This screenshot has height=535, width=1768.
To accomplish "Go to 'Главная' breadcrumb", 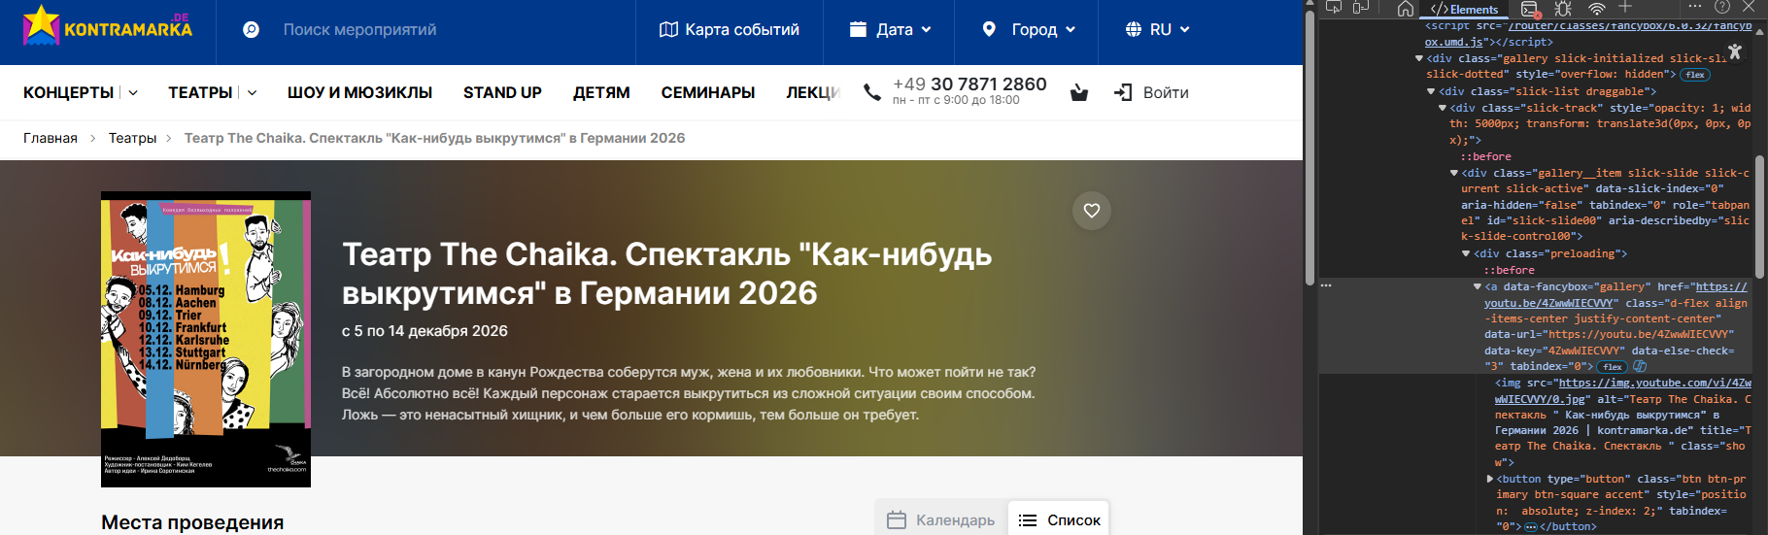I will click(x=51, y=138).
